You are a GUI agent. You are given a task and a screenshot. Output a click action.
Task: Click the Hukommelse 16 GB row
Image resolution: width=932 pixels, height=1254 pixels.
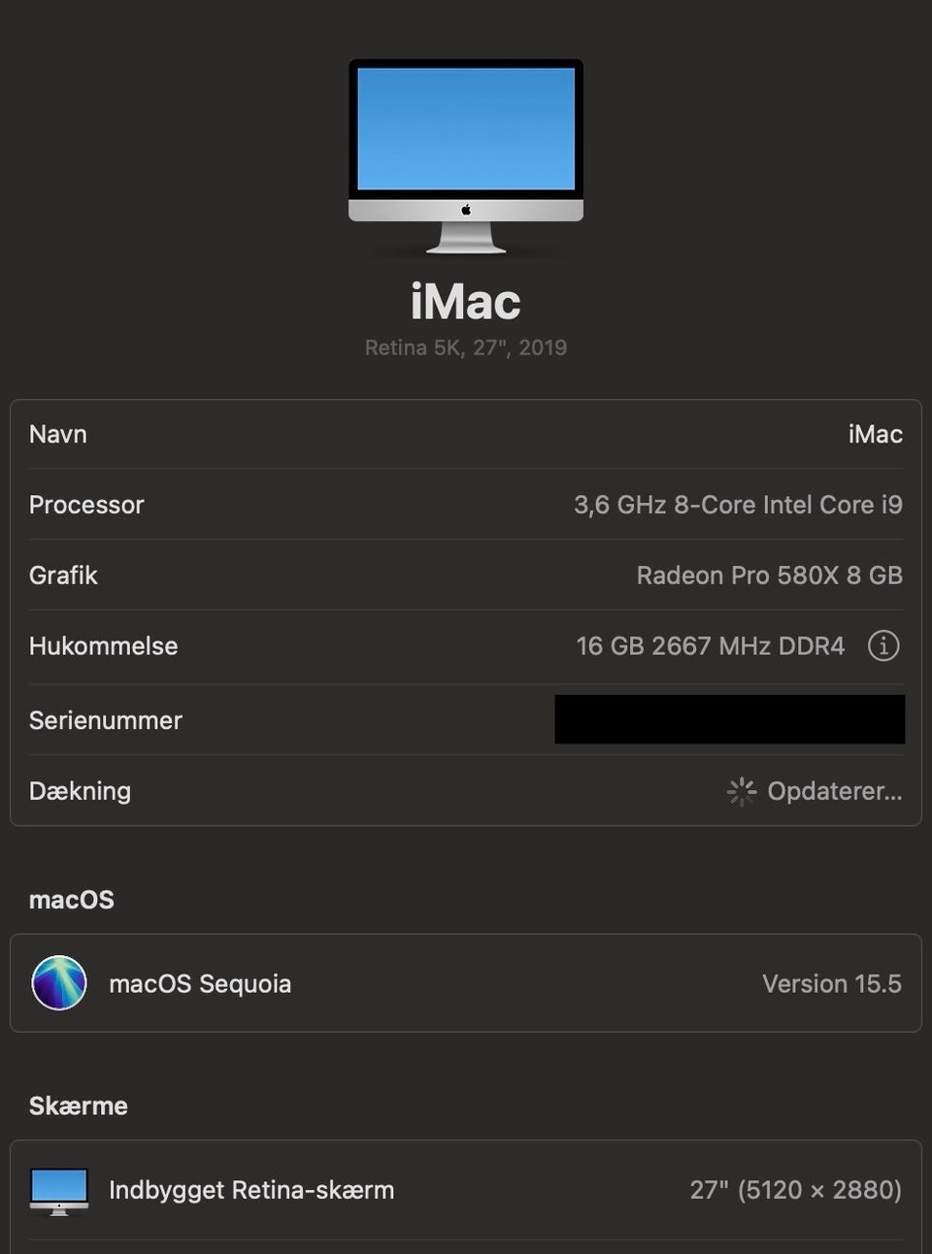click(x=466, y=646)
